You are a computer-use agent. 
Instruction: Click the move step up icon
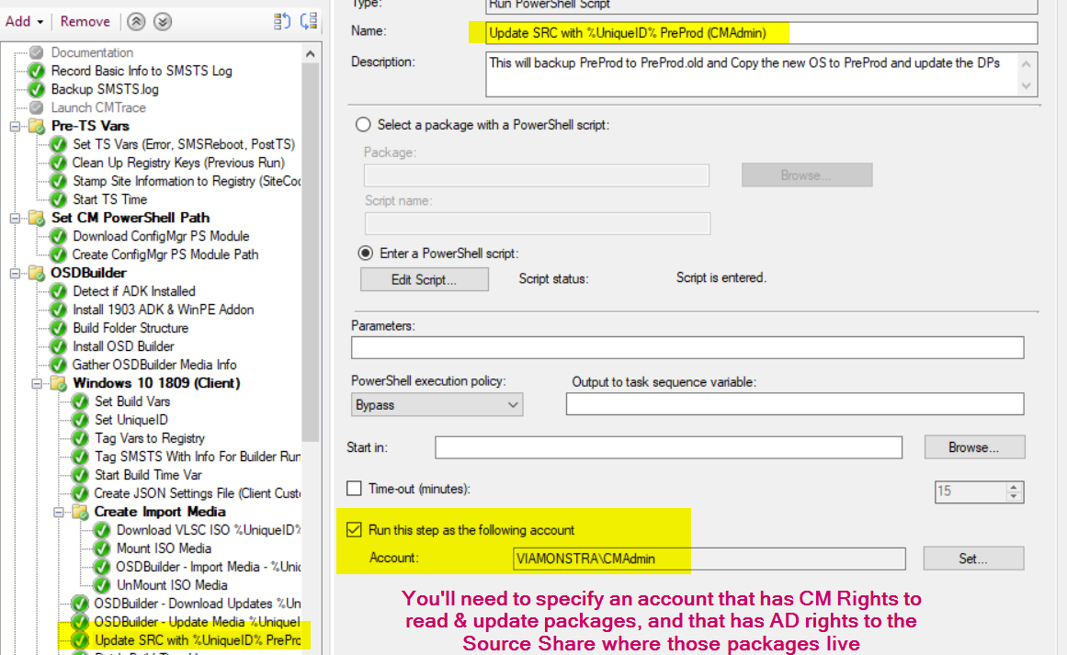pos(138,21)
